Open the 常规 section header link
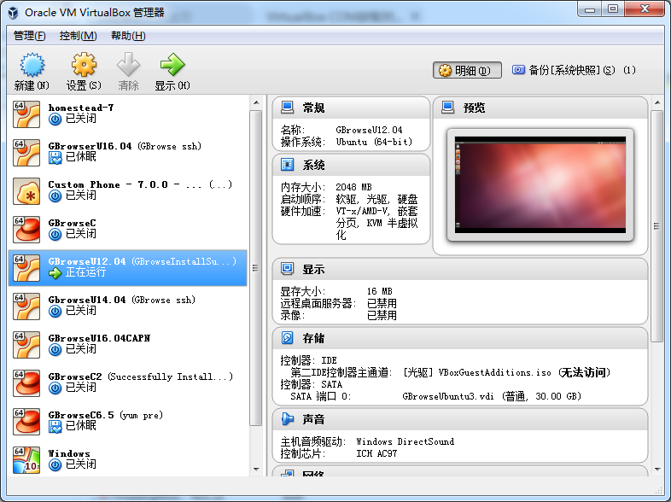 point(313,108)
